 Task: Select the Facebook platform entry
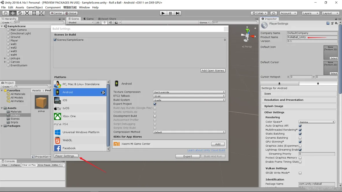click(80, 148)
